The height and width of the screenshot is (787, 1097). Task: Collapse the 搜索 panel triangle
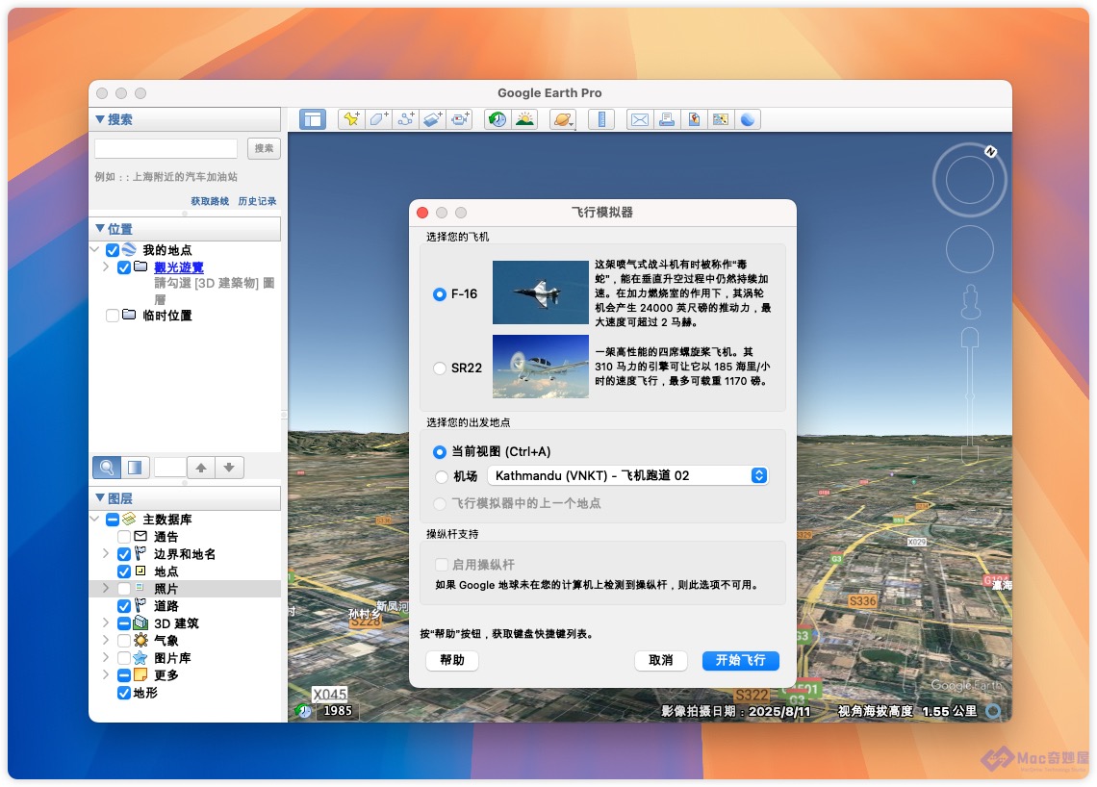pyautogui.click(x=100, y=119)
